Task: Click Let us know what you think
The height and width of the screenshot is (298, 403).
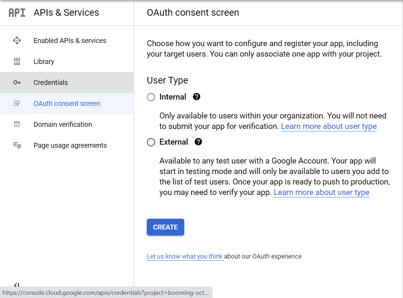Action: [185, 256]
